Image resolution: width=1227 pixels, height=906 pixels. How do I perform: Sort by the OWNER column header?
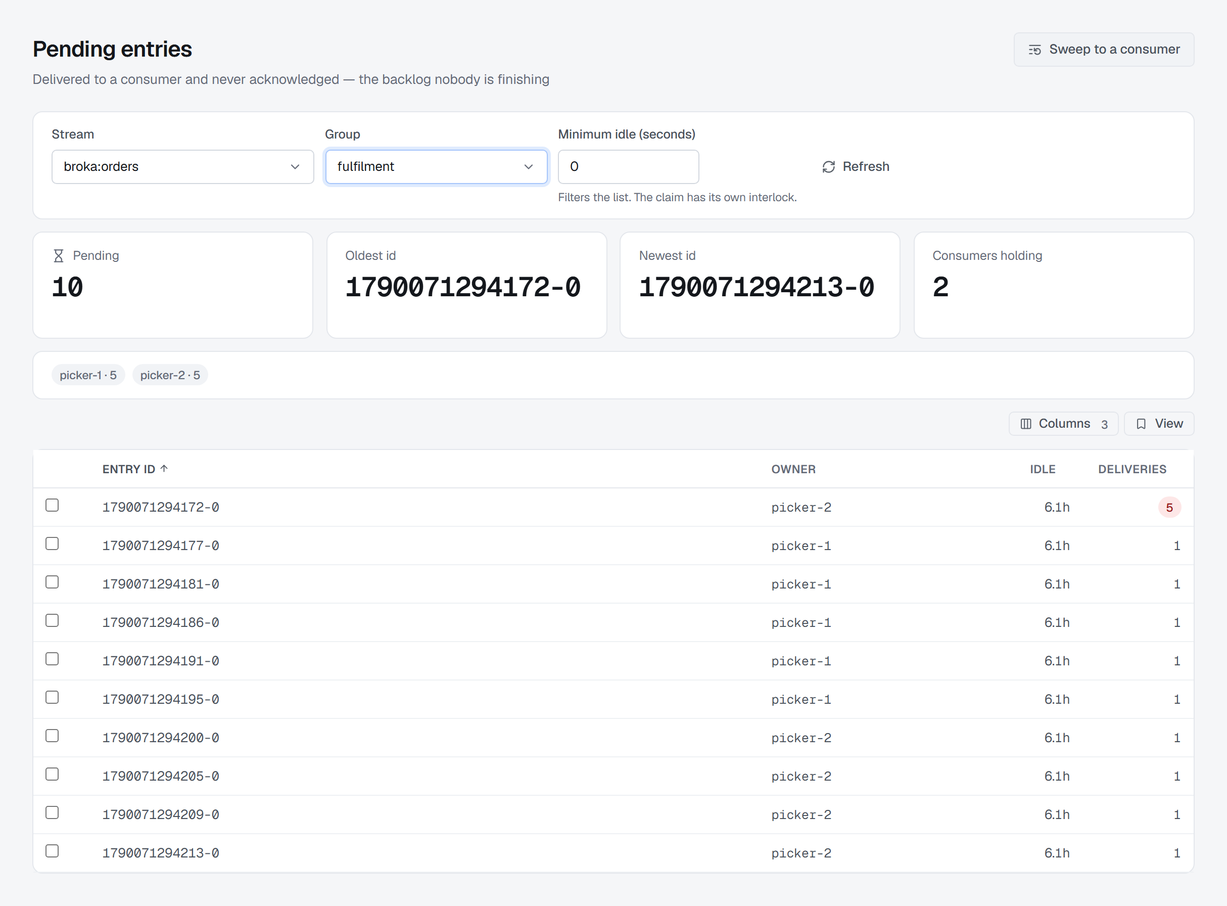coord(793,469)
